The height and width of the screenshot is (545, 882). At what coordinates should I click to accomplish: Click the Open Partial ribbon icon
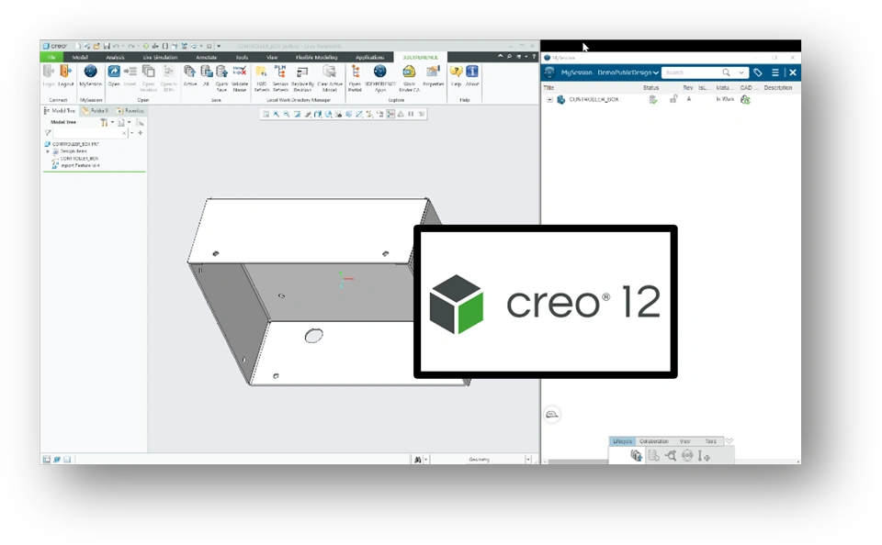[355, 72]
